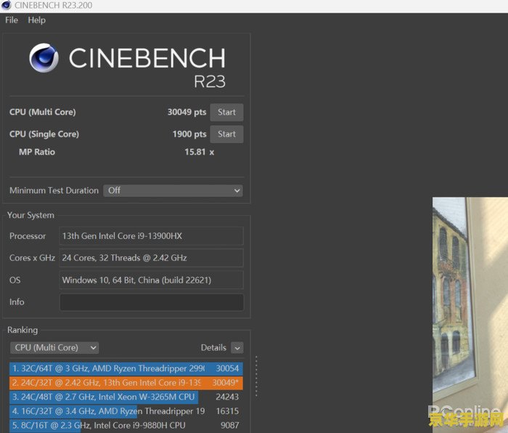Click the Details label in Ranking

coord(213,348)
